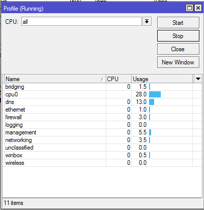Select the management row
The height and width of the screenshot is (210, 204).
click(x=102, y=132)
